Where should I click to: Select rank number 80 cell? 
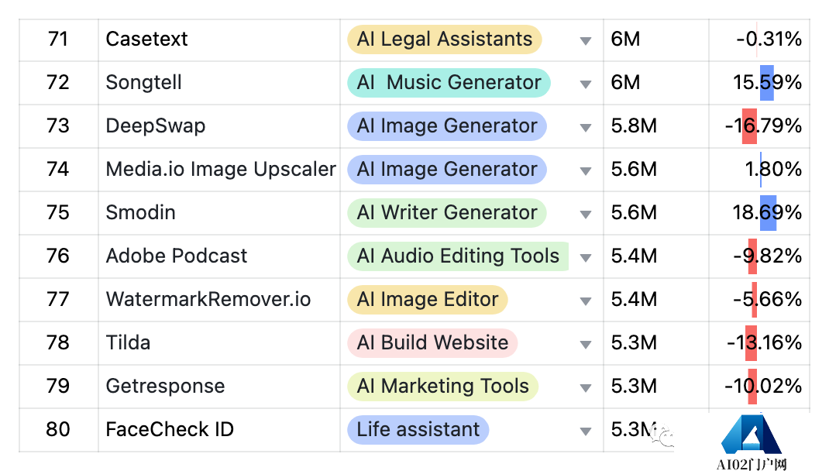pyautogui.click(x=58, y=430)
